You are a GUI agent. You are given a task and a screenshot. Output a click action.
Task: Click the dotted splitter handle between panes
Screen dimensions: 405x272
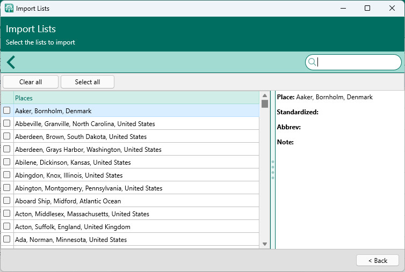click(x=273, y=170)
